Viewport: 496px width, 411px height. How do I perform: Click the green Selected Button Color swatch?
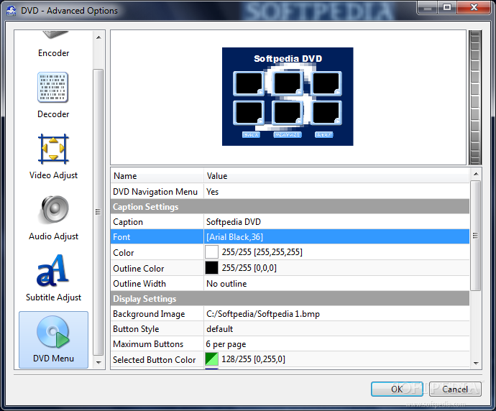point(211,359)
